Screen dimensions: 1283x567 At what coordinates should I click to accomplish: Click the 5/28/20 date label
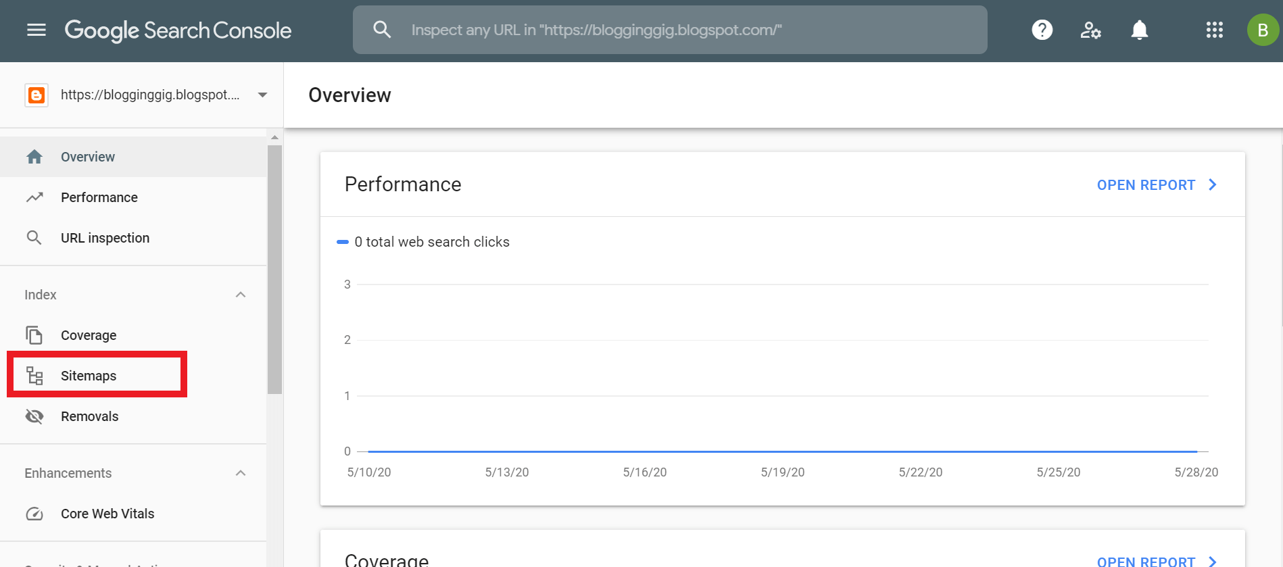1196,472
